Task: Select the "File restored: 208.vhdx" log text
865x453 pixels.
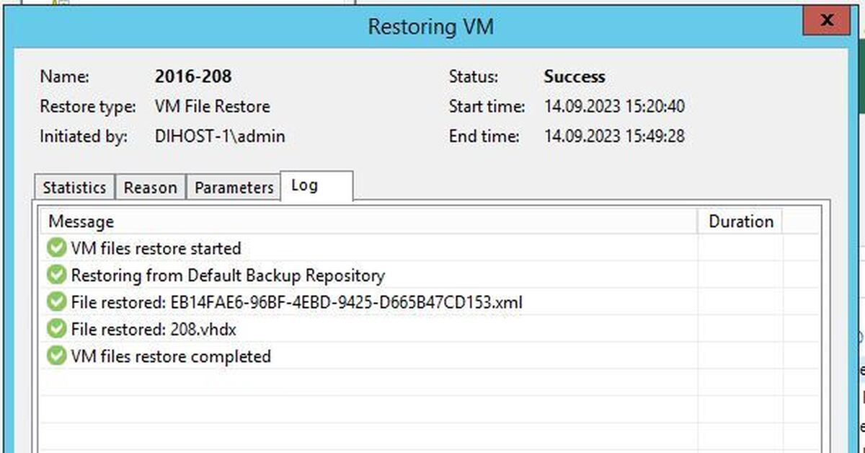Action: pos(154,329)
